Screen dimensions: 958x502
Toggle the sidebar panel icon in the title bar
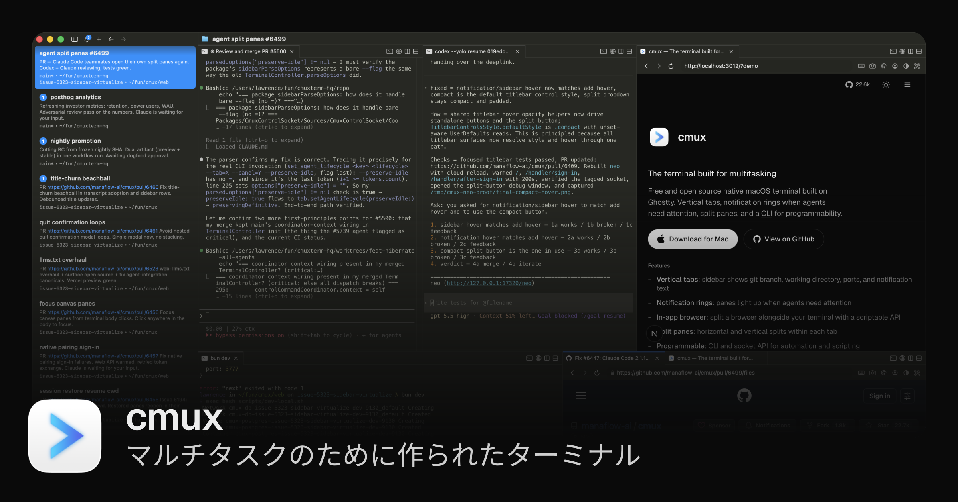click(75, 39)
